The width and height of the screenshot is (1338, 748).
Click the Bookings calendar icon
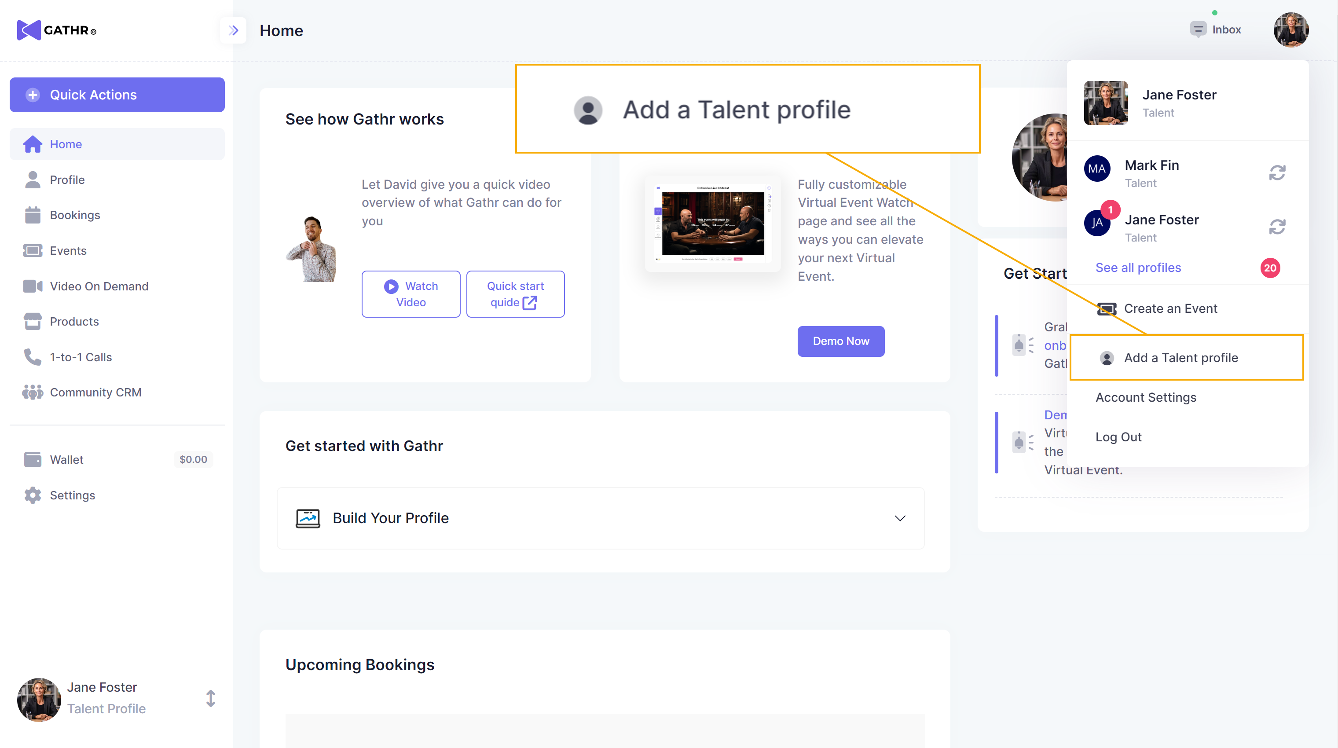33,215
